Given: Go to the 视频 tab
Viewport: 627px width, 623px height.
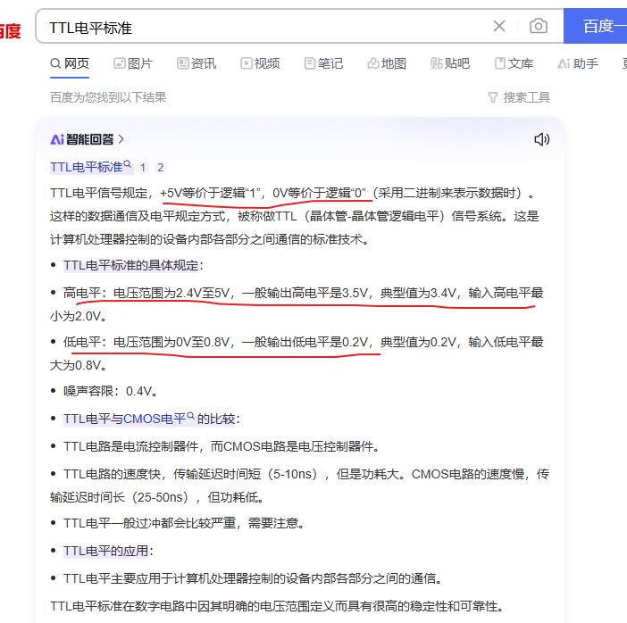Looking at the screenshot, I should click(x=260, y=63).
